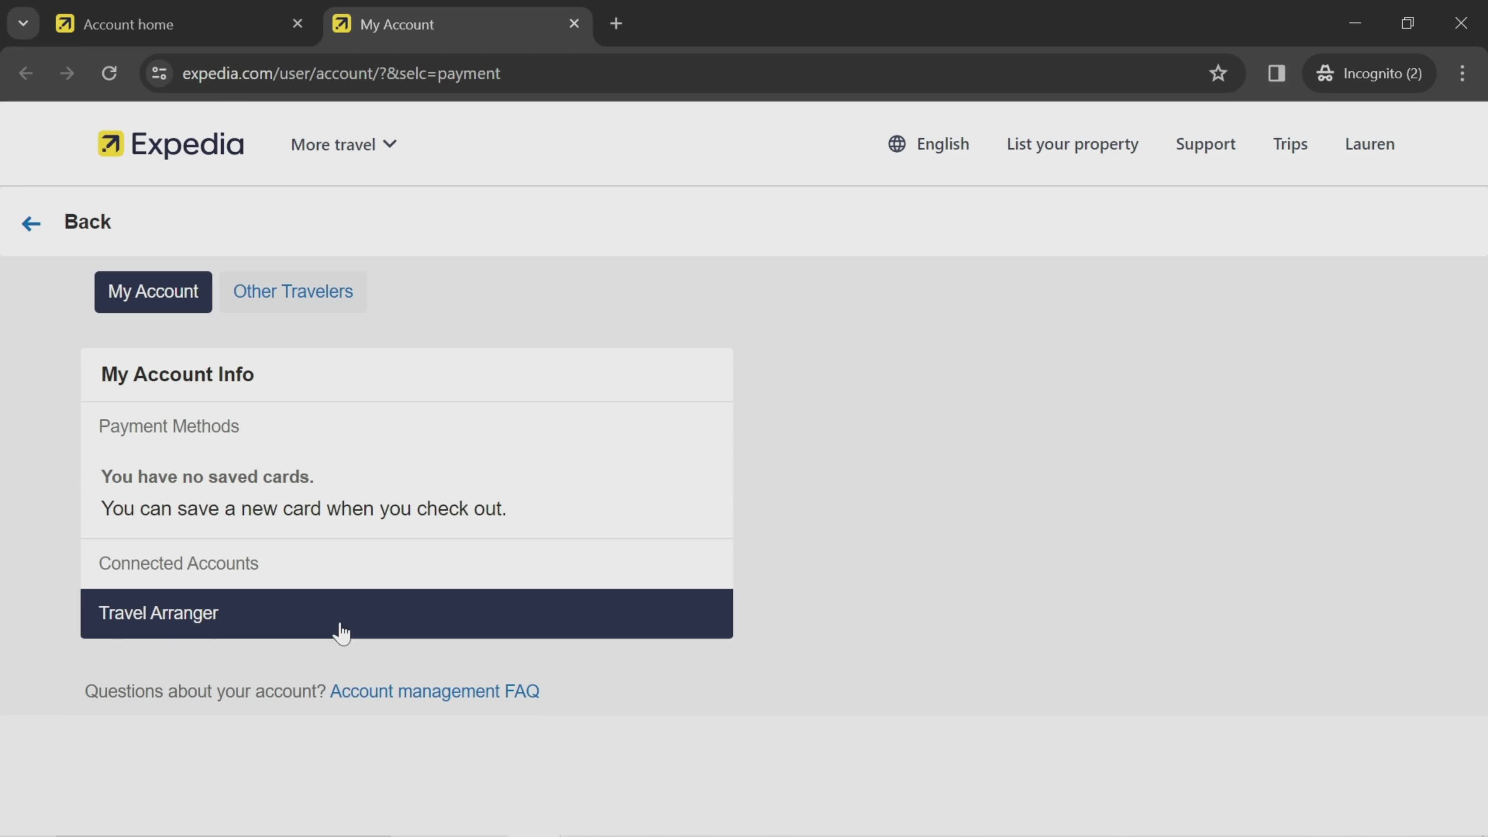Go to Expedia homepage via logo
The height and width of the screenshot is (837, 1488).
[x=171, y=144]
